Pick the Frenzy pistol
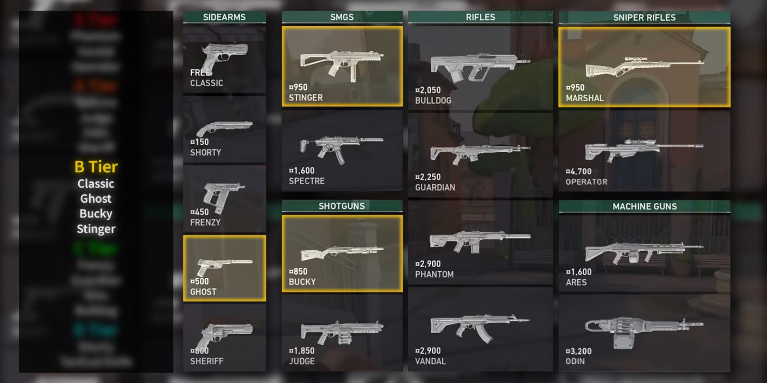 click(x=225, y=199)
